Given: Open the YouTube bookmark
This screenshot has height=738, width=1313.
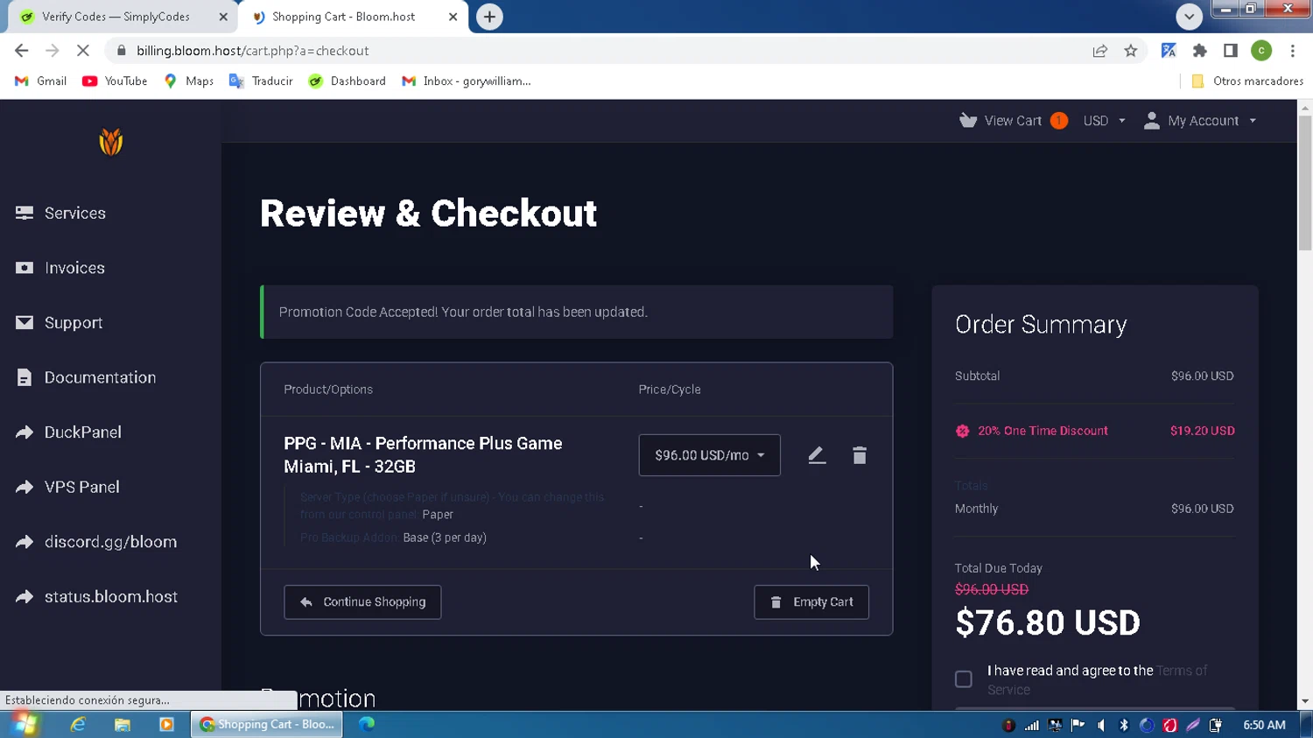Looking at the screenshot, I should click(115, 81).
